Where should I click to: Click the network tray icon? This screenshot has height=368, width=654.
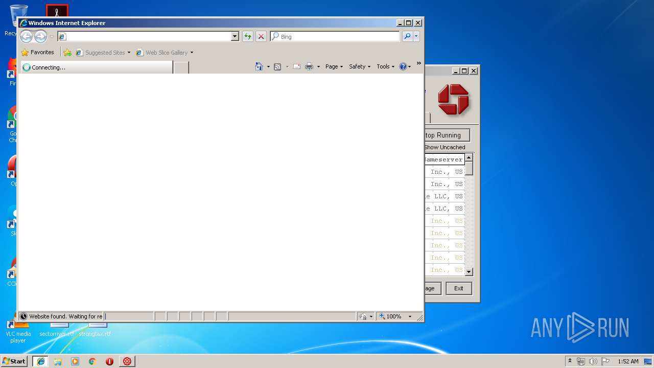coord(581,361)
